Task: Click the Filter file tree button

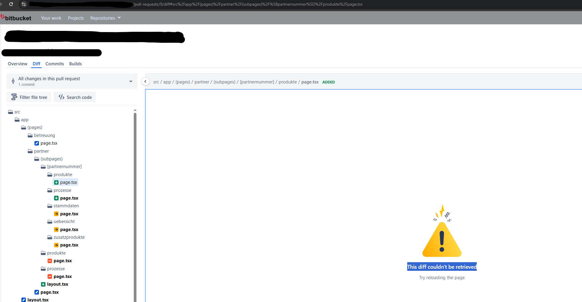Action: tap(29, 97)
